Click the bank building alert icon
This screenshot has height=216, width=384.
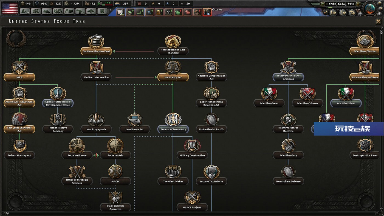point(159,12)
